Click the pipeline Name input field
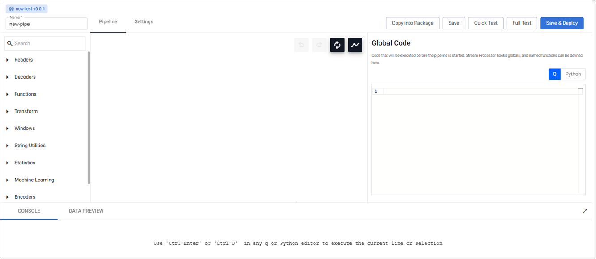 click(x=46, y=24)
